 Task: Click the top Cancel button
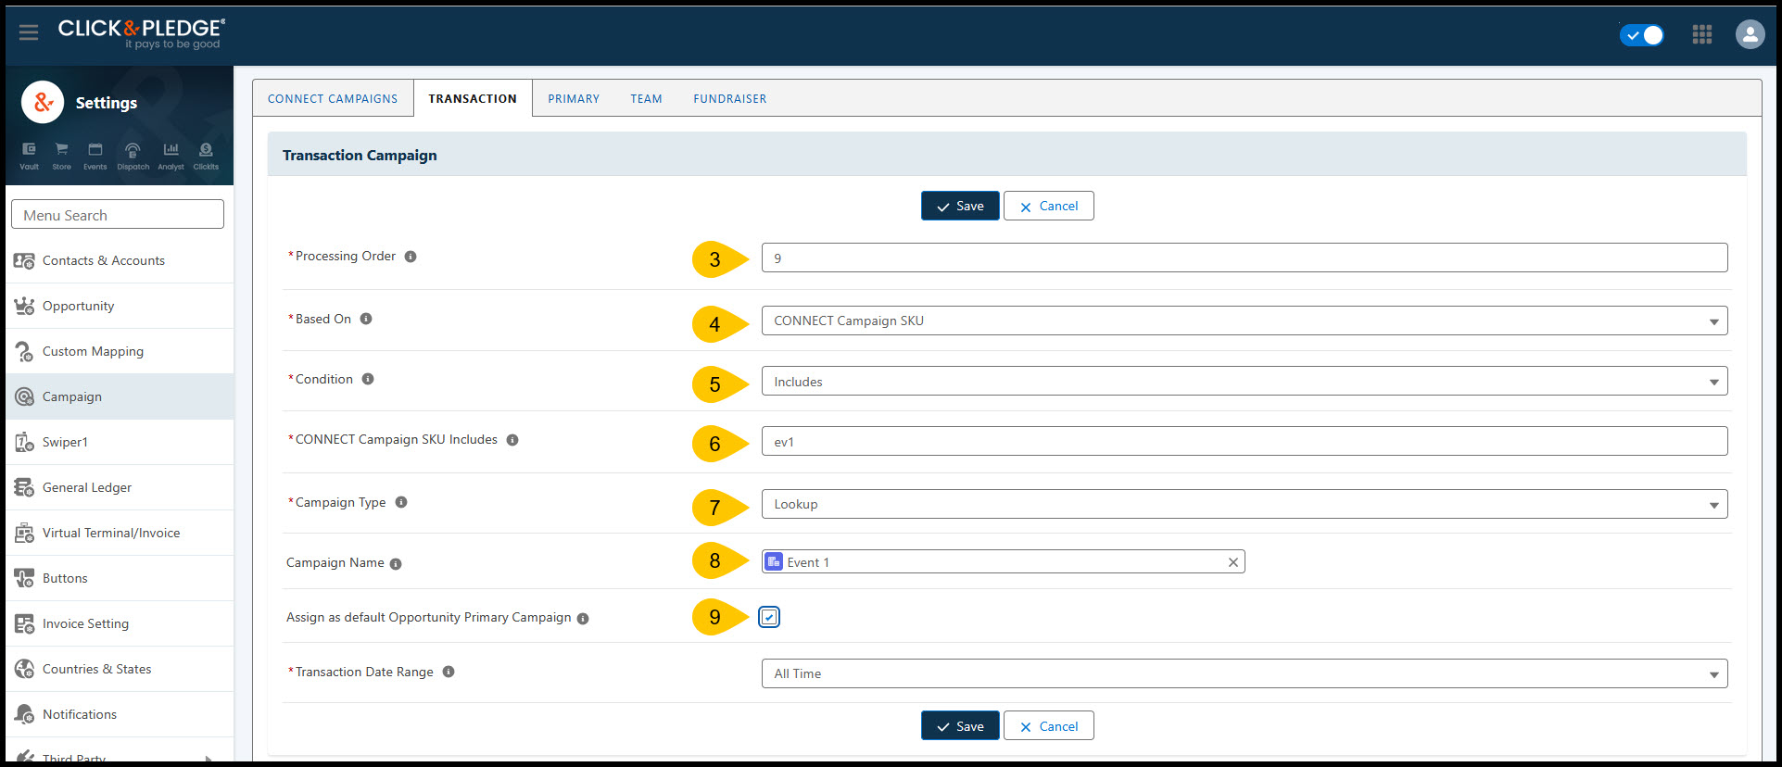1049,206
